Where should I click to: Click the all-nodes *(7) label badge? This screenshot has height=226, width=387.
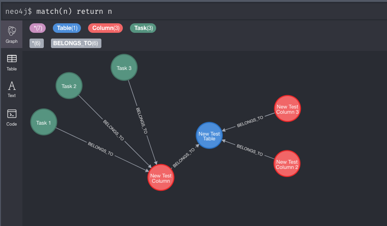click(36, 28)
